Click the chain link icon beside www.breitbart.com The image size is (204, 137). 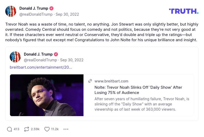[90, 81]
